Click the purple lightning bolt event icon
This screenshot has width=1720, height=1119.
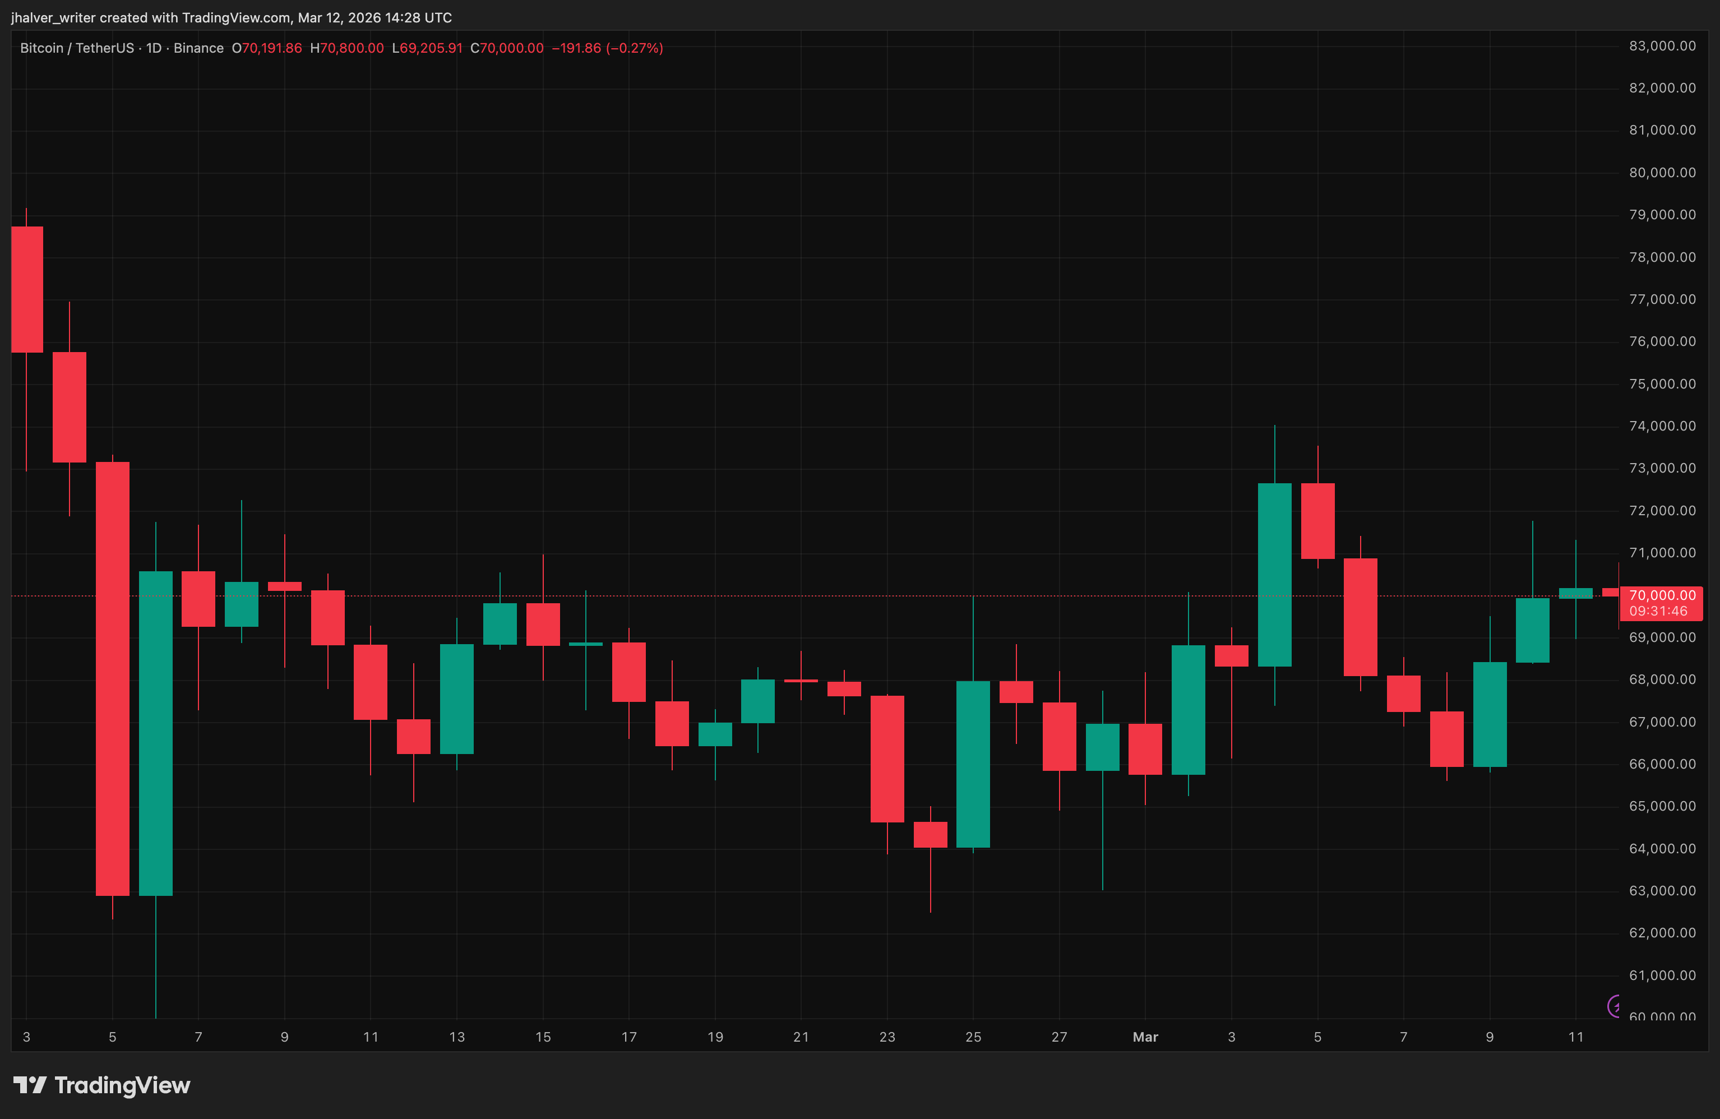[1615, 1006]
